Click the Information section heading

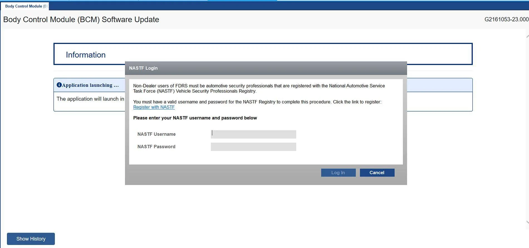click(86, 55)
